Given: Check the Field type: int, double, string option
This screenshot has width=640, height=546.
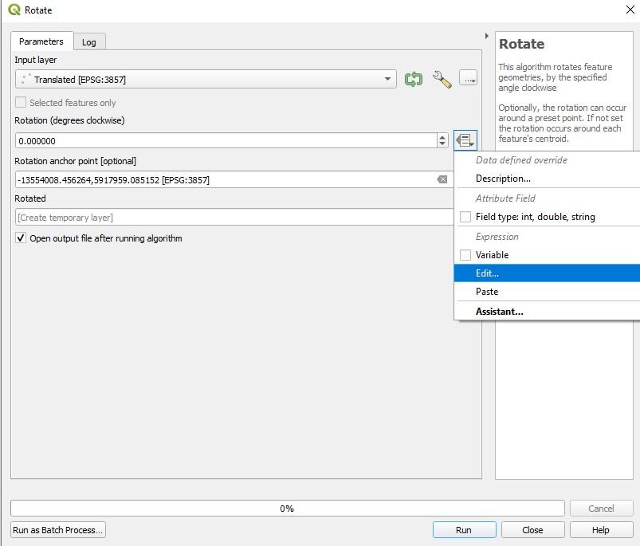Looking at the screenshot, I should pyautogui.click(x=465, y=217).
